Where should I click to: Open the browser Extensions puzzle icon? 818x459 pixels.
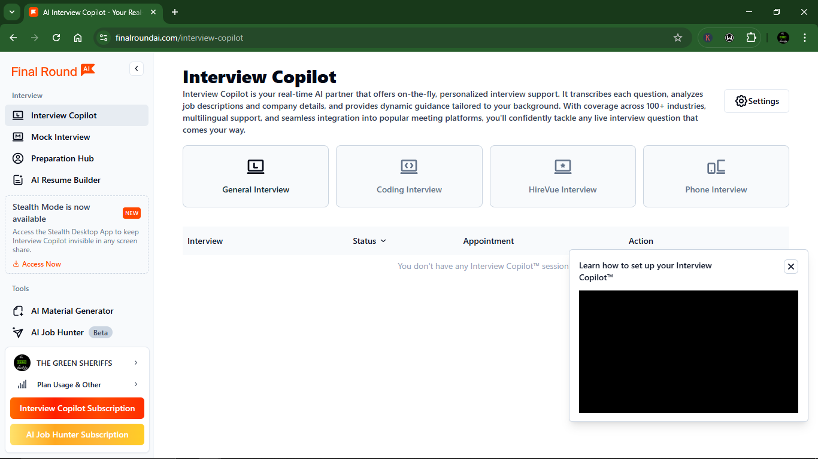tap(751, 38)
